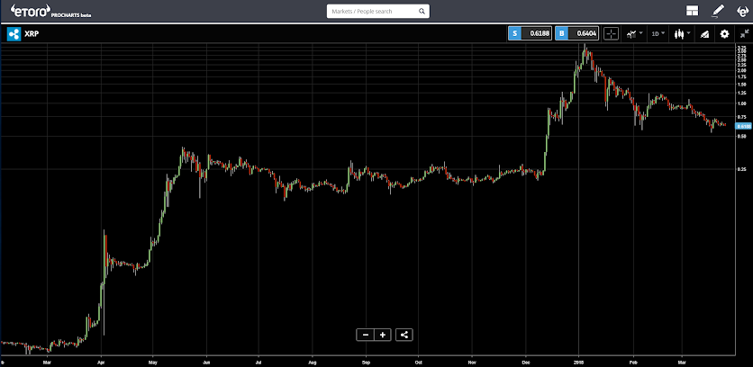
Task: Toggle the crosshair cursor button
Action: 611,33
